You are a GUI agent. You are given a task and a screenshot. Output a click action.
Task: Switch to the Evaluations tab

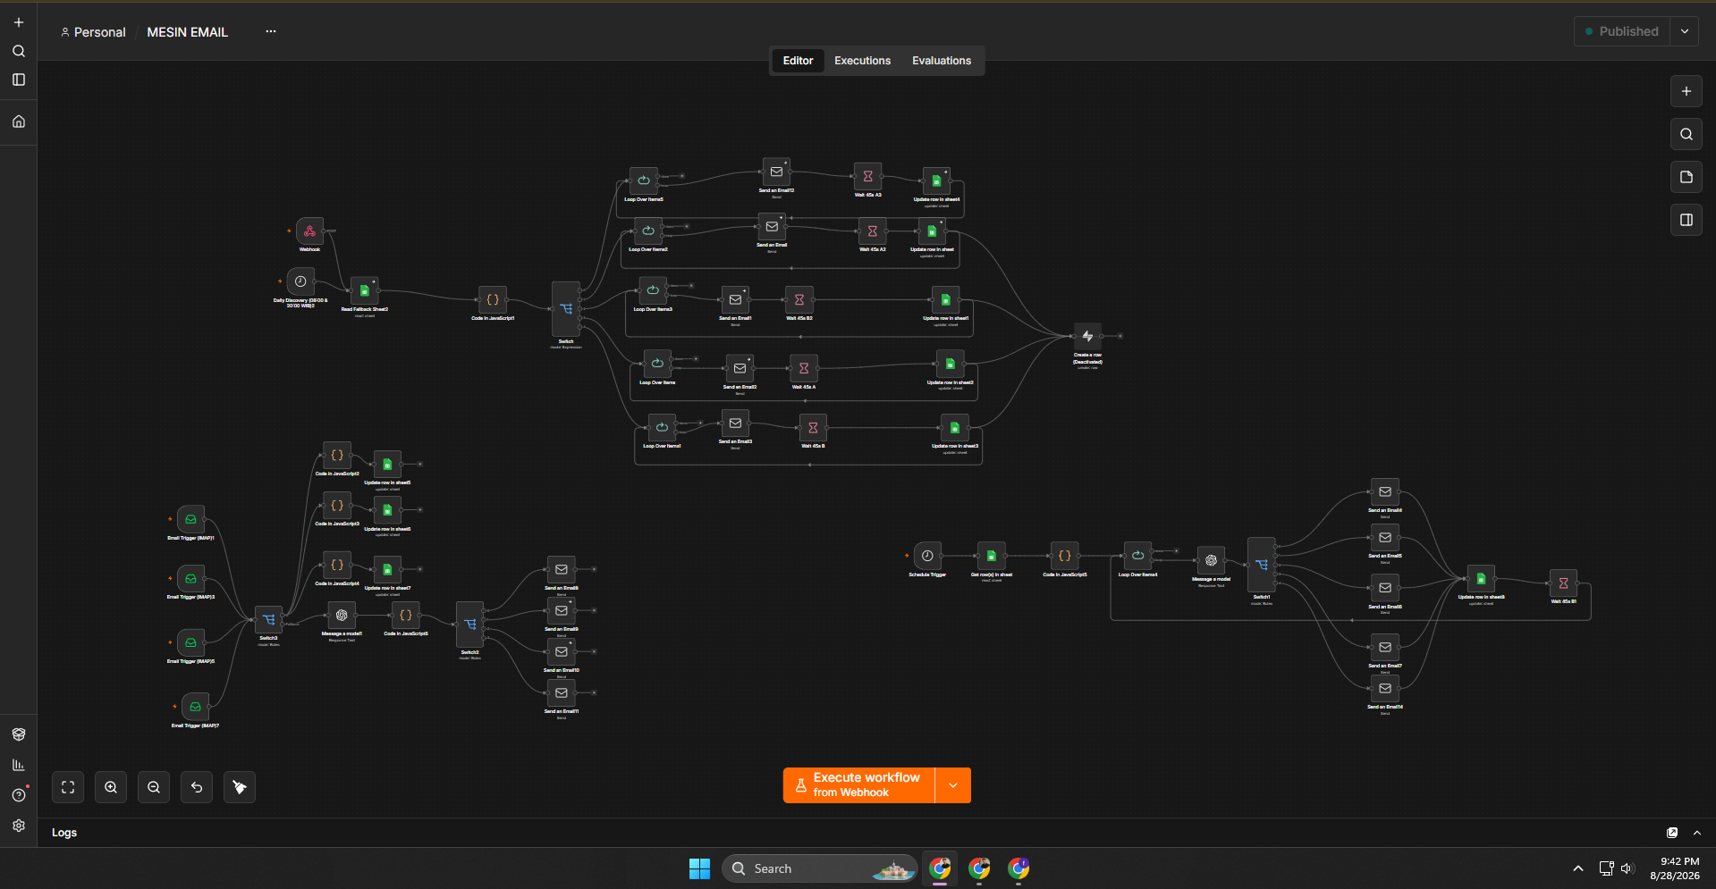pos(942,61)
